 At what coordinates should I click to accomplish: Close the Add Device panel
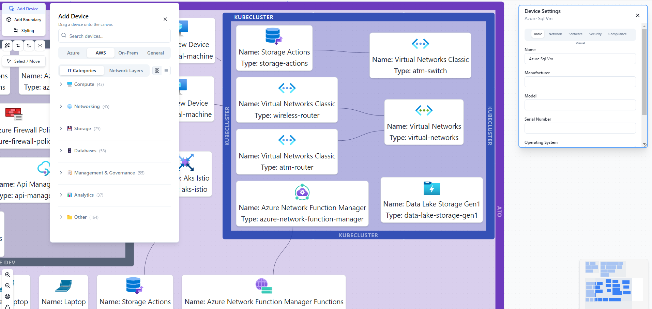pyautogui.click(x=165, y=19)
